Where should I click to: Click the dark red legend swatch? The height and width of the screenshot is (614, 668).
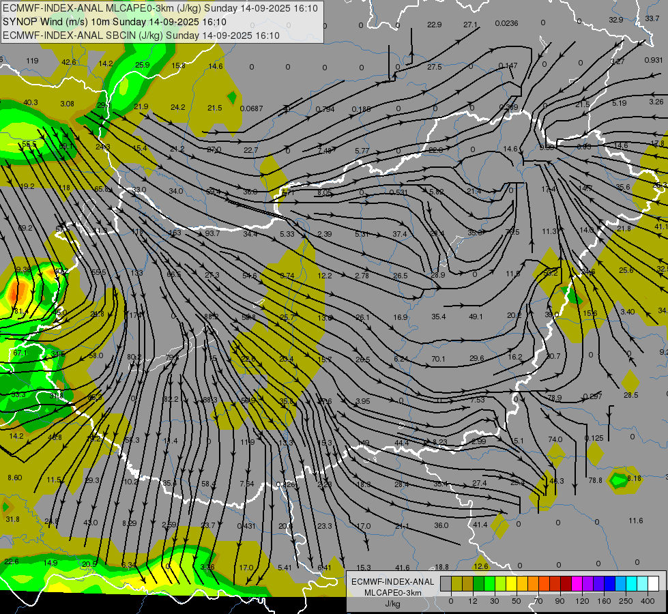point(566,583)
